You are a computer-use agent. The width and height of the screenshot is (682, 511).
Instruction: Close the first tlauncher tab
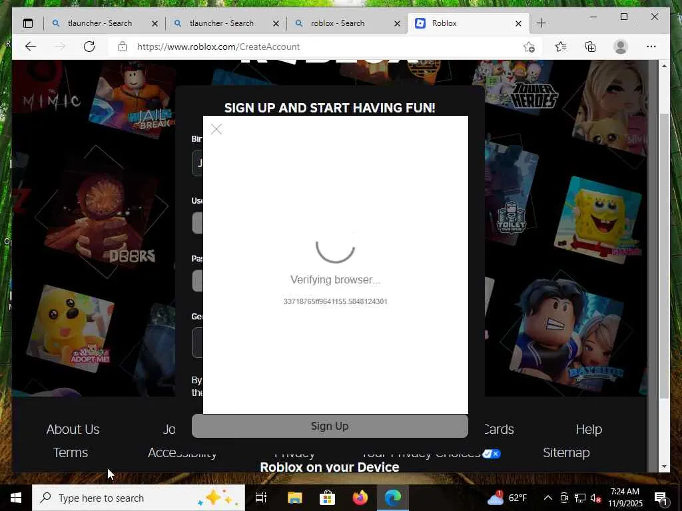coord(155,23)
